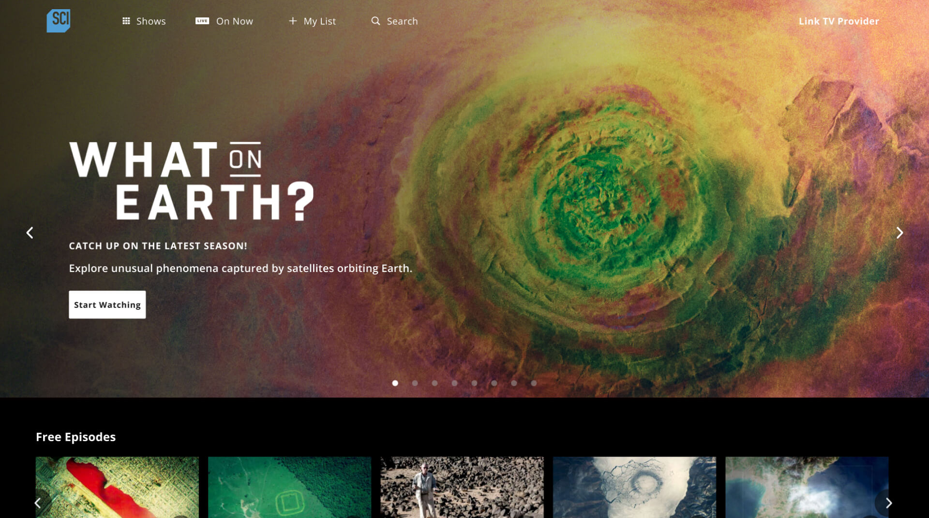Click the magnifying glass Search icon
Image resolution: width=929 pixels, height=518 pixels.
pos(375,21)
